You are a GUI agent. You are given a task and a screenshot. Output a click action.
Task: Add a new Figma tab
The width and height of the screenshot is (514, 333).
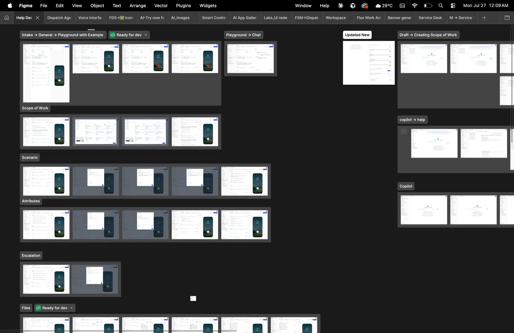(x=484, y=18)
